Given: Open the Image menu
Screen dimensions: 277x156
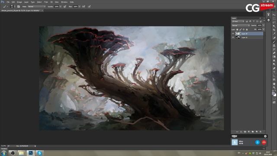Looking at the screenshot, I should coord(19,2).
